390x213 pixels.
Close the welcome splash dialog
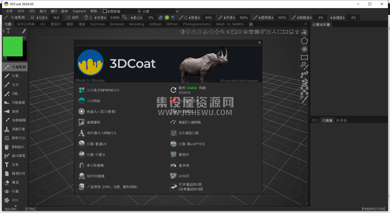[x=259, y=43]
